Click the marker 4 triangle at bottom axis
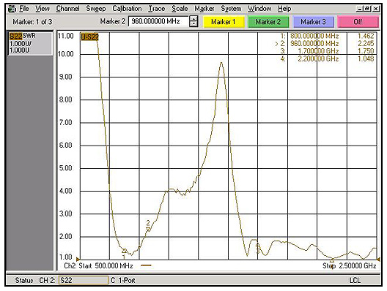The width and height of the screenshot is (387, 291). 332,260
